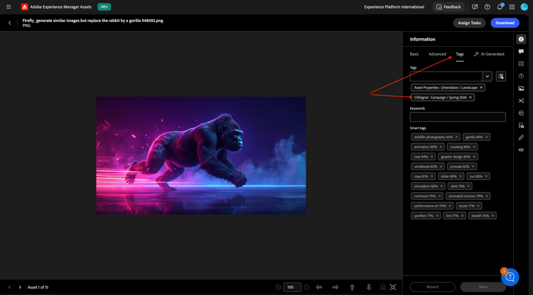Click the Feedback button
Screen dimensions: 533x295
click(448, 7)
